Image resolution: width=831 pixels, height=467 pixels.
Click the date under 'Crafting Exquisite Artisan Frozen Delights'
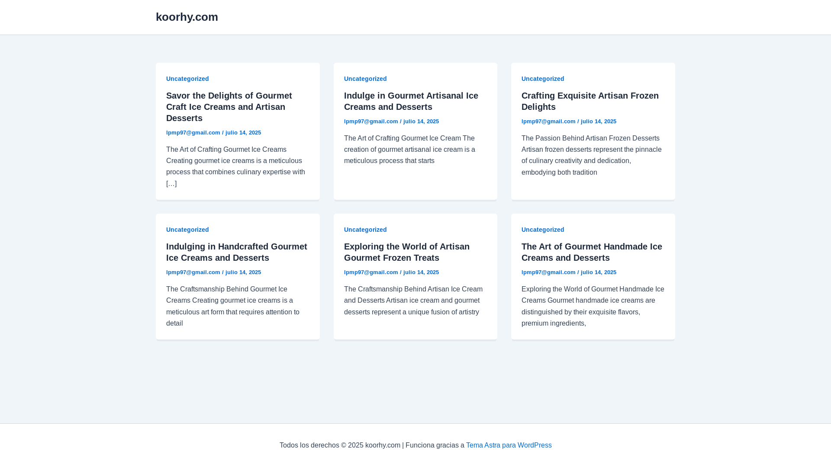tap(599, 122)
